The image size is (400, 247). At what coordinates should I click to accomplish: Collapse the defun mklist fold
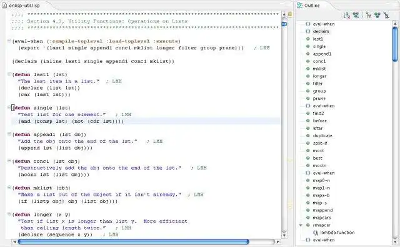click(9, 187)
